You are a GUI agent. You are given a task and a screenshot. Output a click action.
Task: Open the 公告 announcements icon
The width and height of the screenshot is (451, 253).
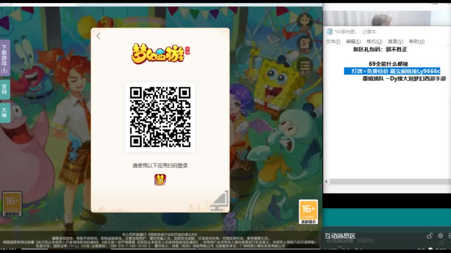pos(305,46)
